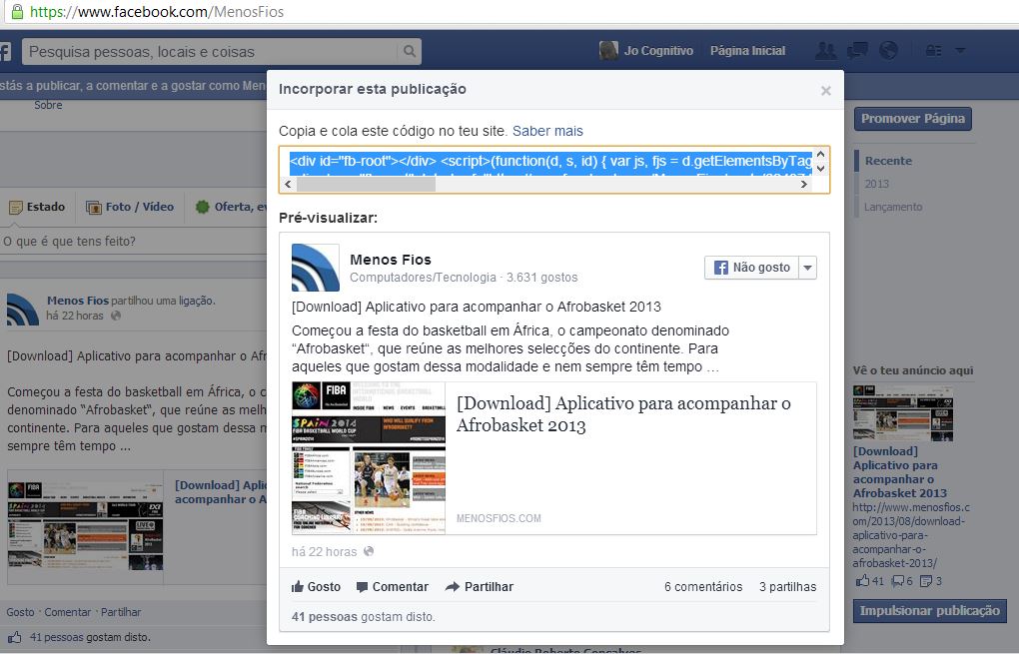This screenshot has width=1019, height=654.
Task: Click Comentar under the background post
Action: (68, 612)
